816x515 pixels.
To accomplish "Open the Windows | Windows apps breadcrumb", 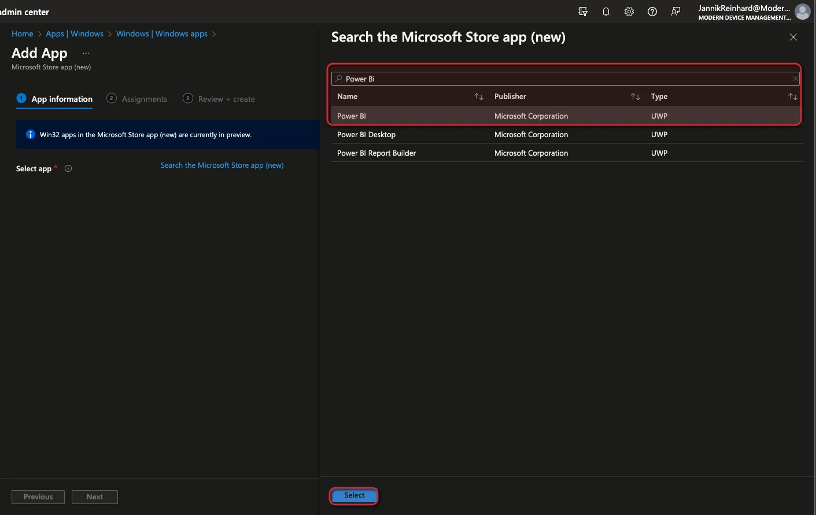I will click(x=162, y=34).
